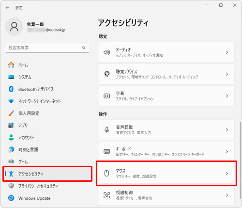
Task: Click the back arrow icon
Action: 7,8
